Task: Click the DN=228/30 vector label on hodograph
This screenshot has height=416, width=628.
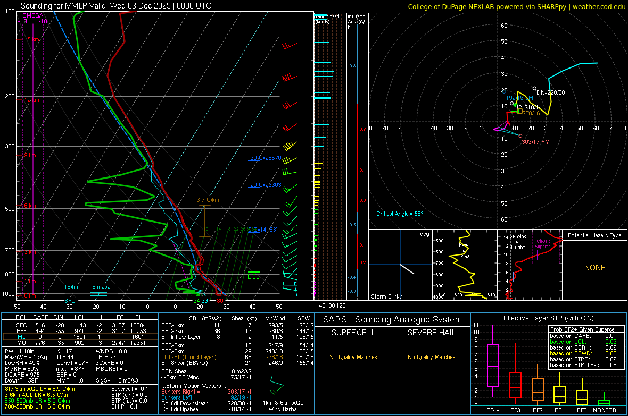Action: [x=551, y=92]
